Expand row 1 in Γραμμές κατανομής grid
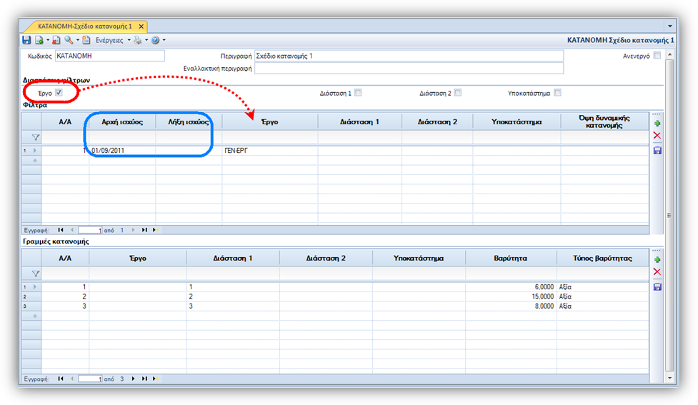Screen dimensions: 698x405 (x=35, y=286)
